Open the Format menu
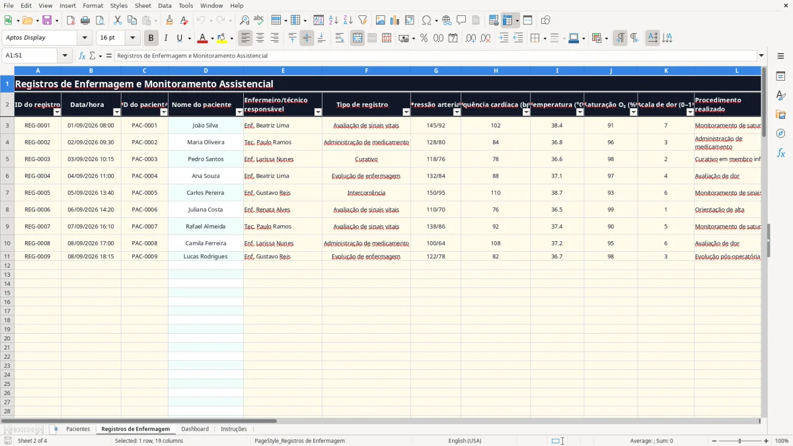 93,5
